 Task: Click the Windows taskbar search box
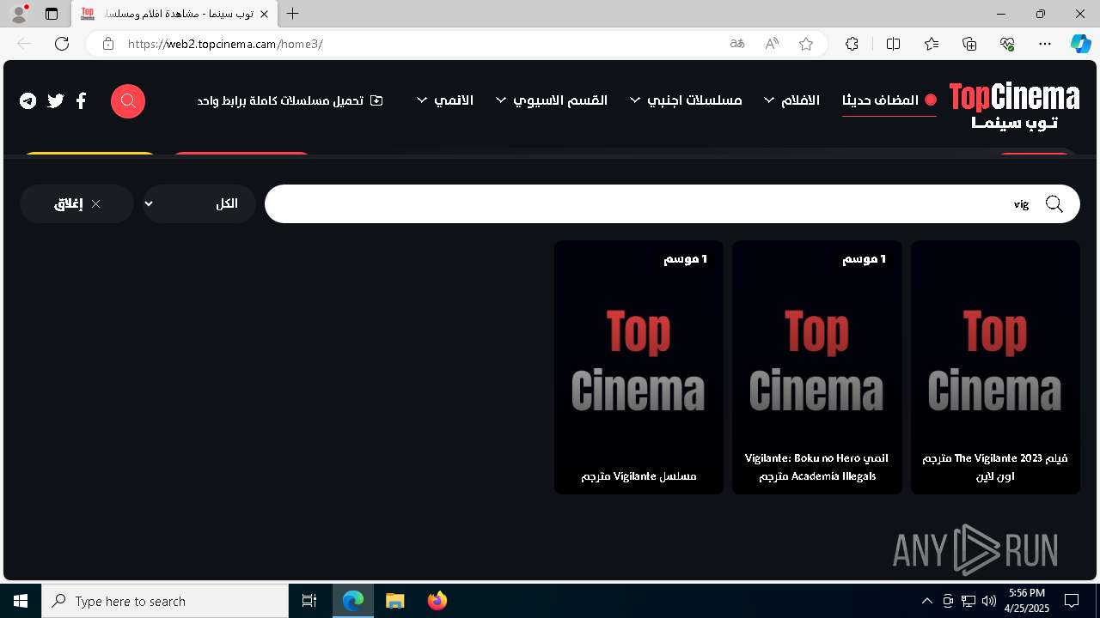coord(165,601)
